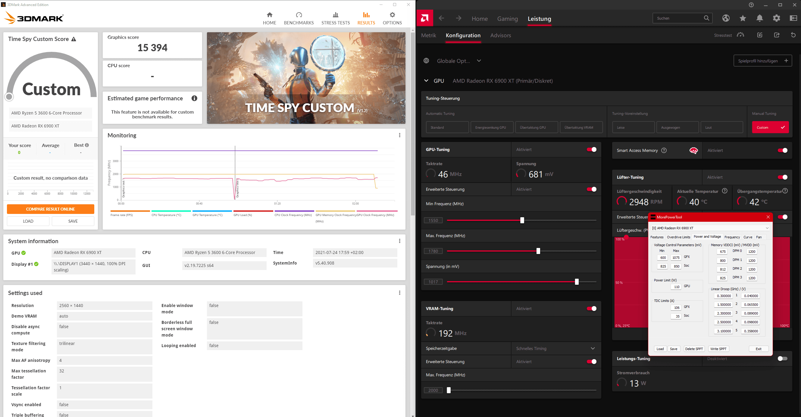Select the Overdrive Limits tab in MorePowerTool
801x417 pixels.
678,237
